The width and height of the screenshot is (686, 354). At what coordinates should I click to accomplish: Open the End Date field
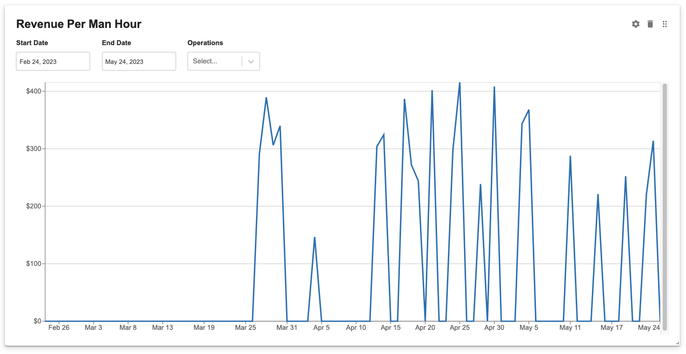click(x=139, y=61)
